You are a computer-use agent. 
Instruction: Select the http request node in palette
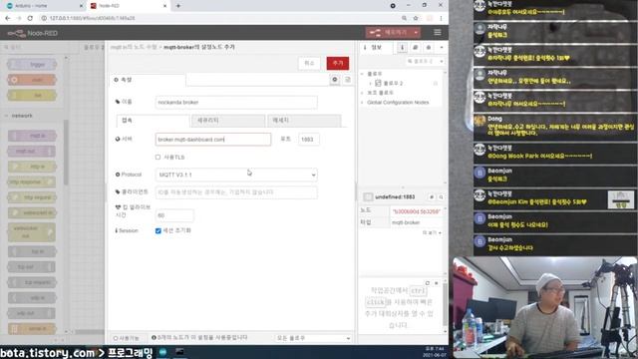[32, 197]
